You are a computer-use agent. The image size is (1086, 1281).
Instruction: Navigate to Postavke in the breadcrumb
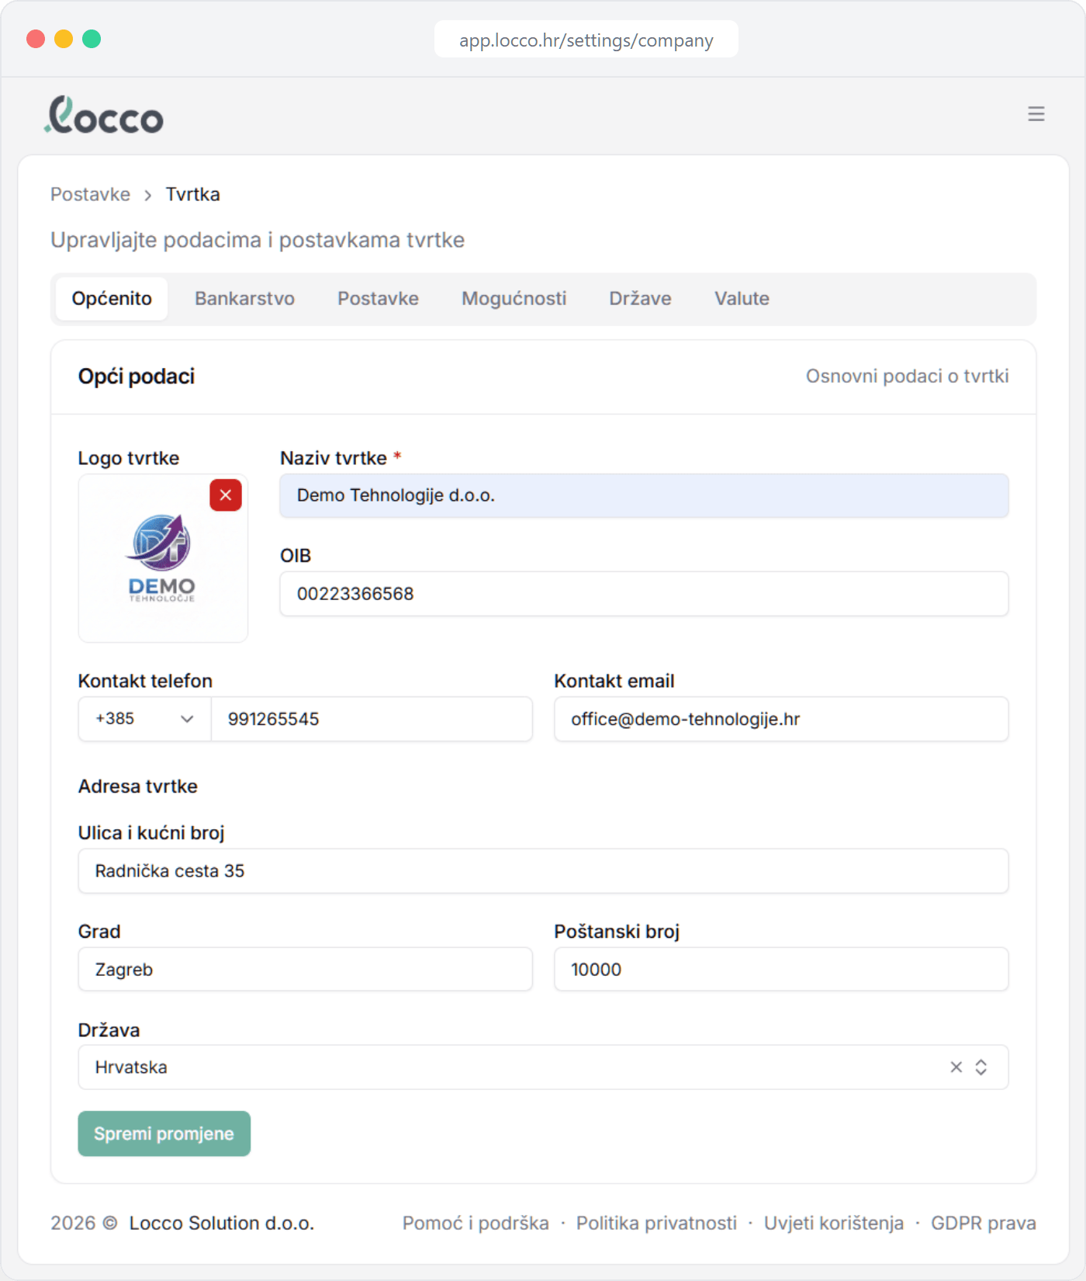(x=90, y=195)
